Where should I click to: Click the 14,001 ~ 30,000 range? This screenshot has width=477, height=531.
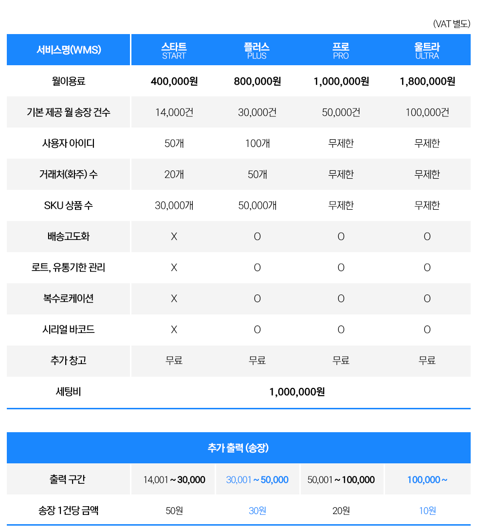pyautogui.click(x=174, y=480)
